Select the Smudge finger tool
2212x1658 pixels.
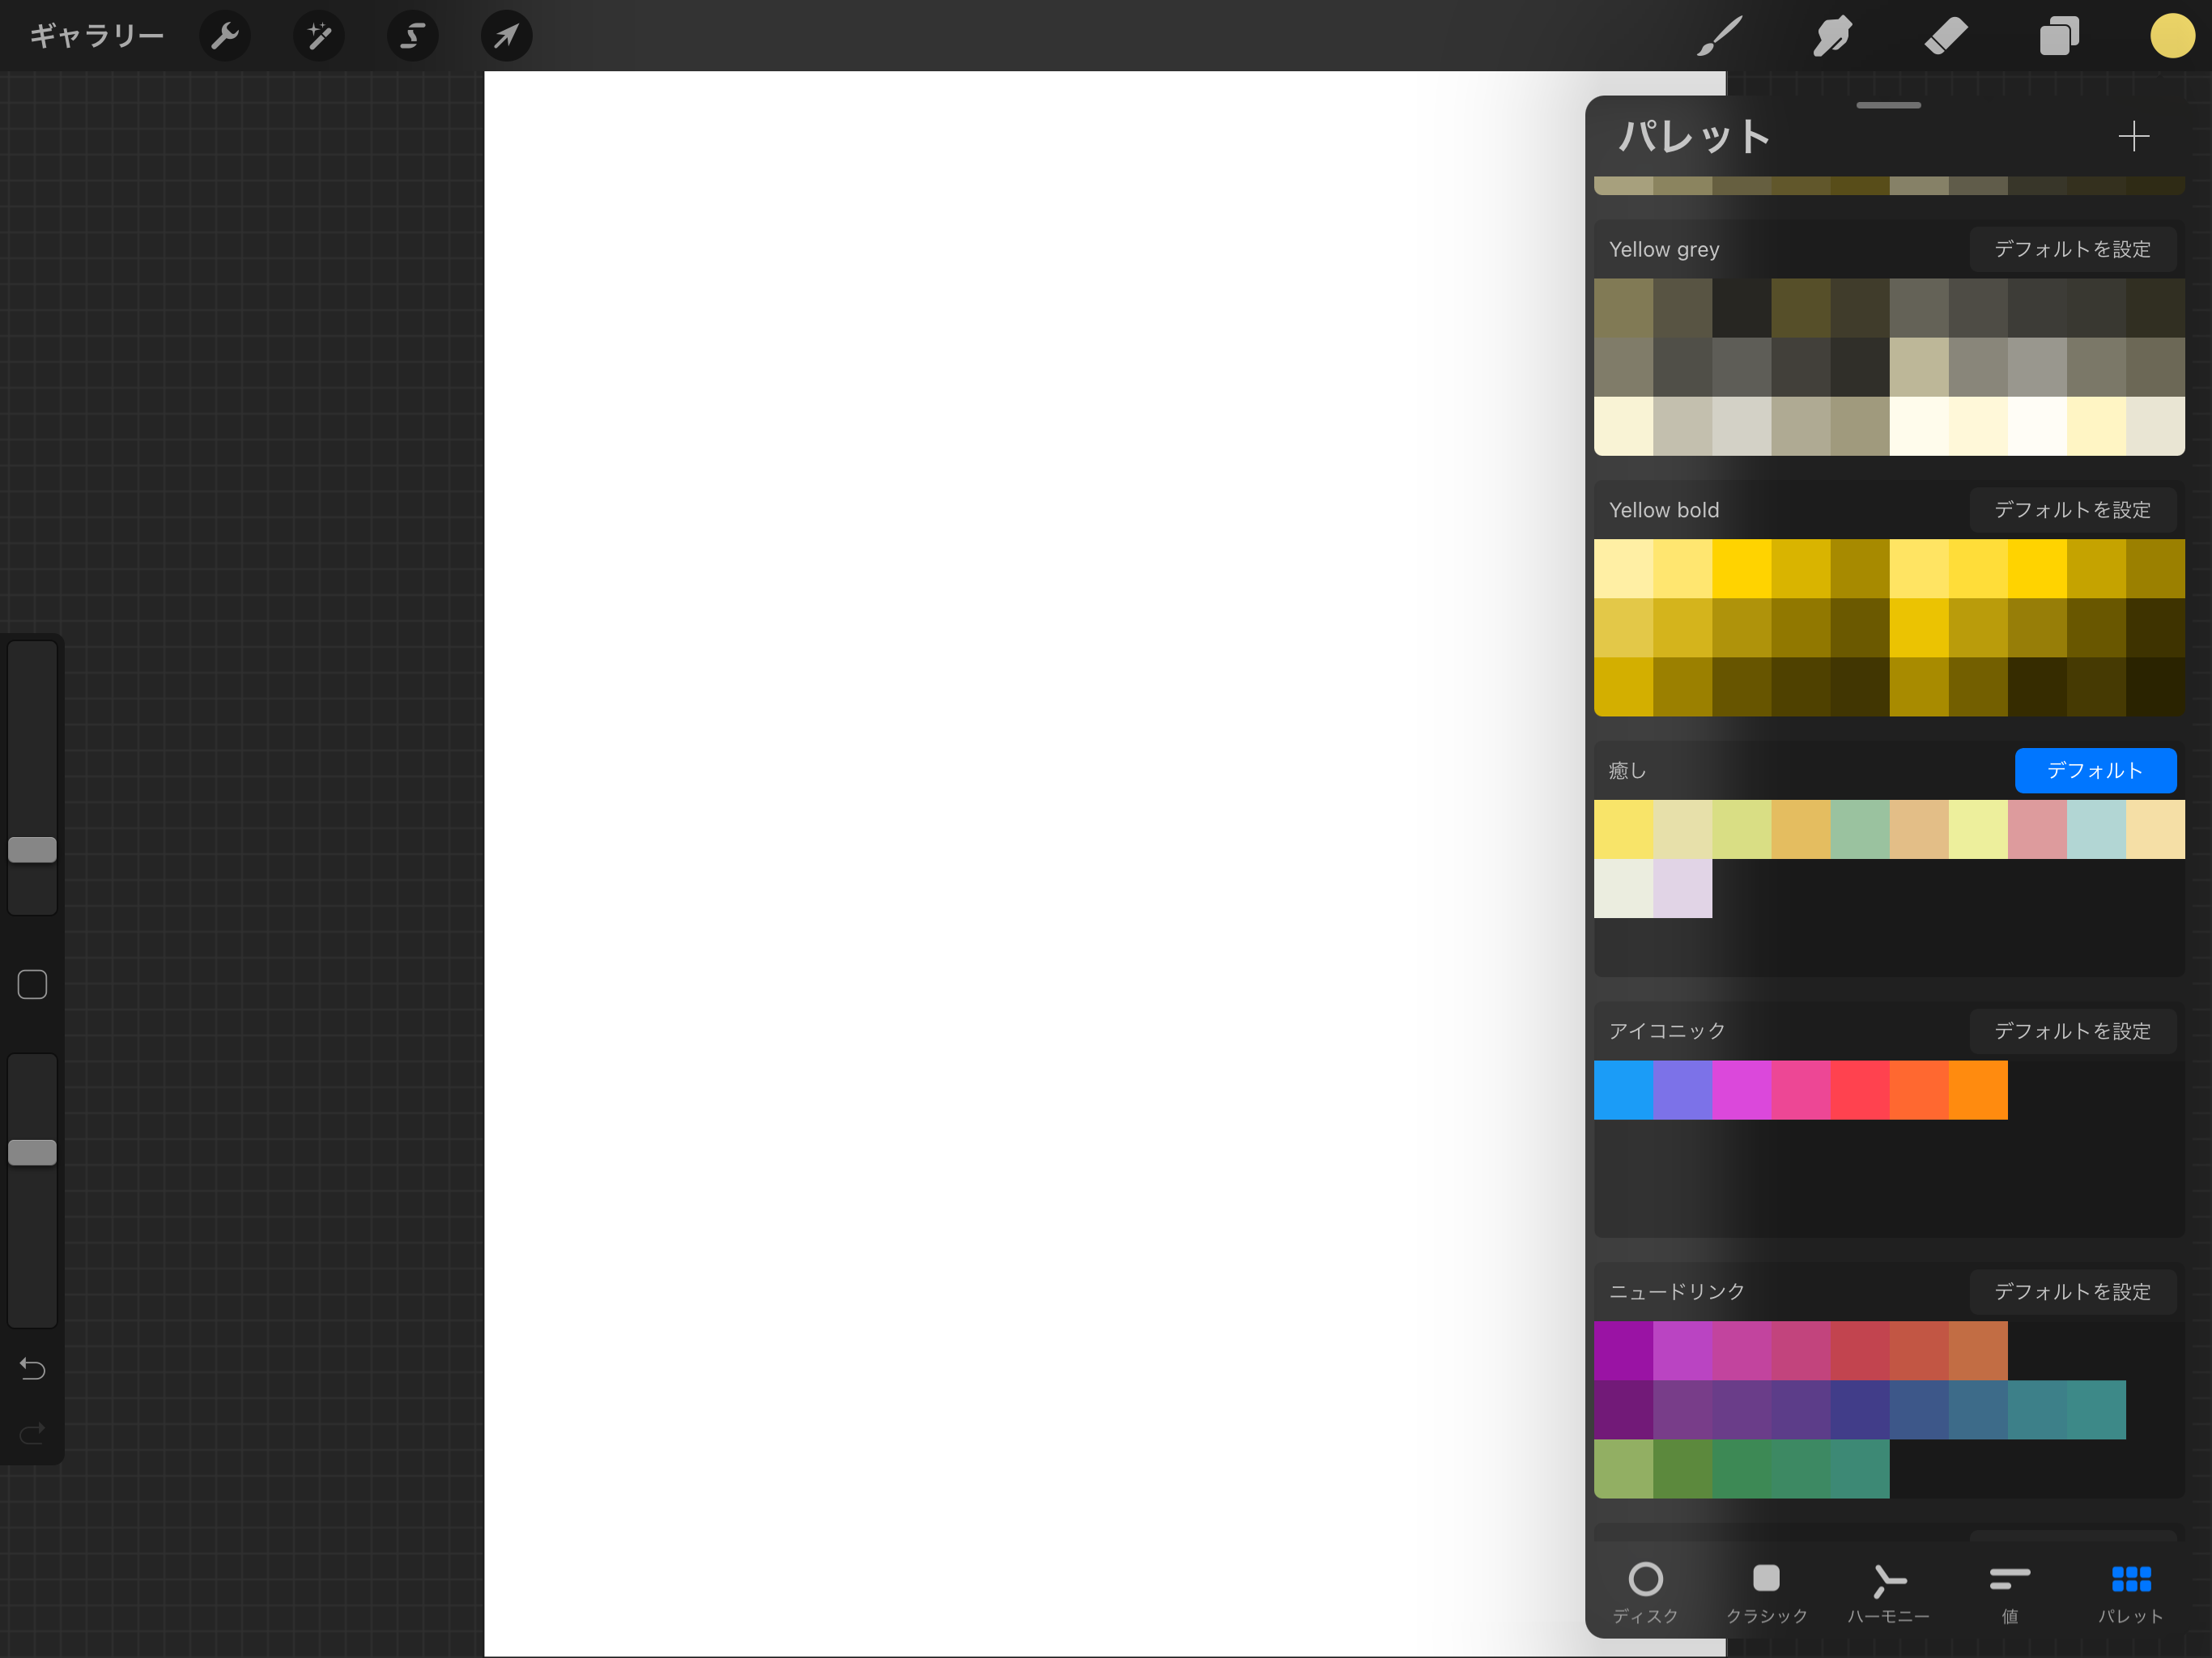click(x=1832, y=37)
